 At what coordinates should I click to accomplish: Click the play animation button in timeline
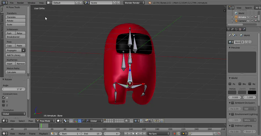pyautogui.click(x=137, y=134)
